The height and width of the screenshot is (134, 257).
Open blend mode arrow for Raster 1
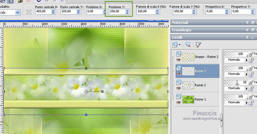click(x=246, y=103)
